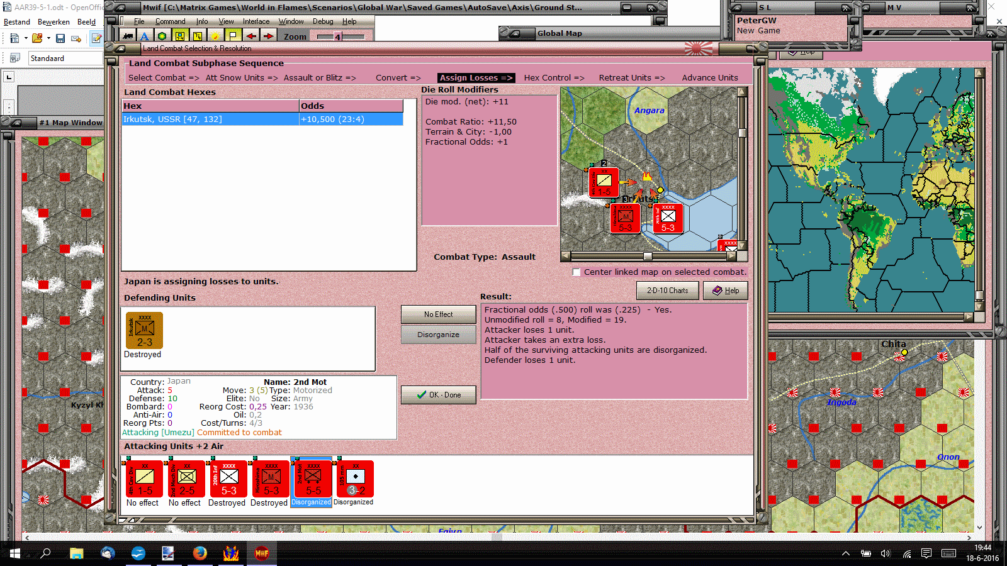
Task: Click OpenOffice new document icon
Action: [x=14, y=38]
